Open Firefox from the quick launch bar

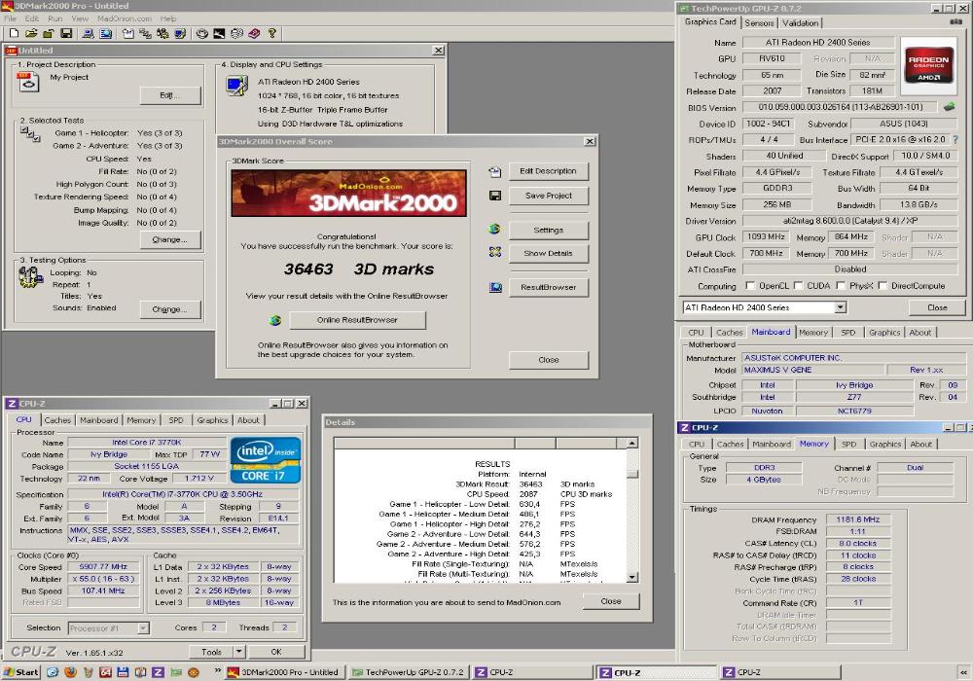pos(70,672)
